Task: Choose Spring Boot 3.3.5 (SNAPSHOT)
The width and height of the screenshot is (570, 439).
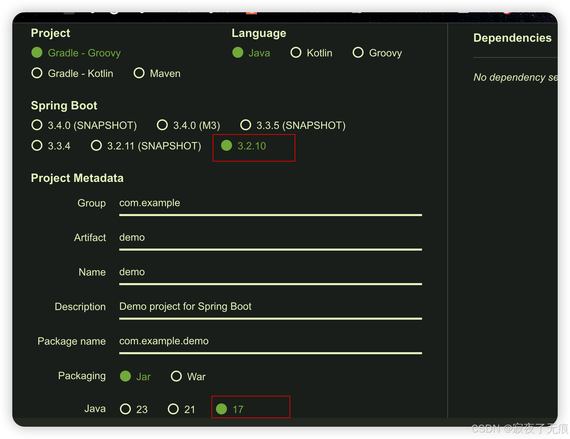Action: (x=293, y=125)
